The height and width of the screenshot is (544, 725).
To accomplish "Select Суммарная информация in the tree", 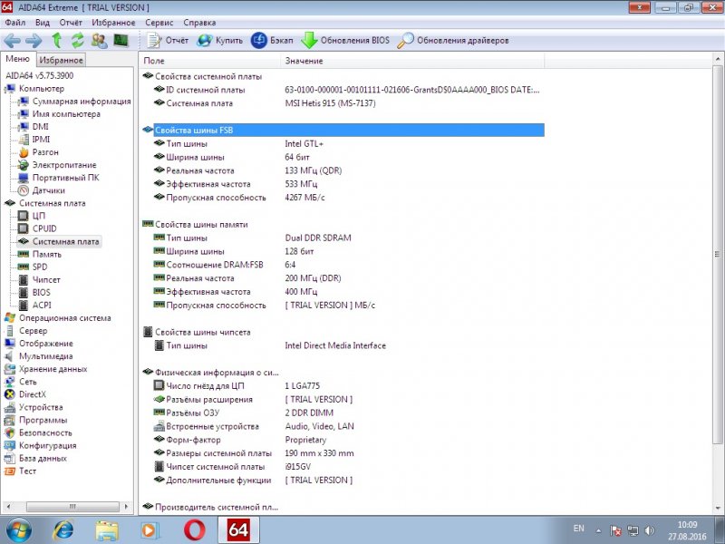I will [68, 102].
